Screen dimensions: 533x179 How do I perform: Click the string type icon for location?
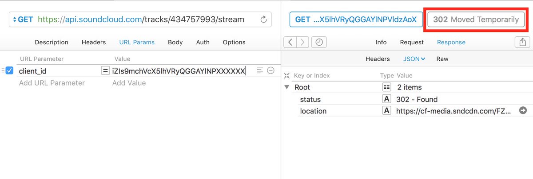pyautogui.click(x=386, y=111)
